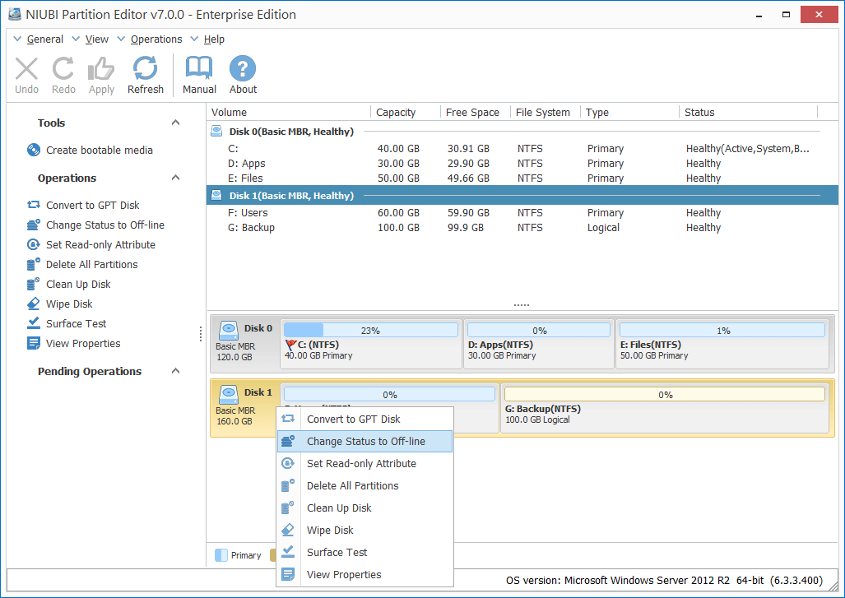Click sidebar Surface Test icon
The height and width of the screenshot is (598, 845).
(34, 323)
